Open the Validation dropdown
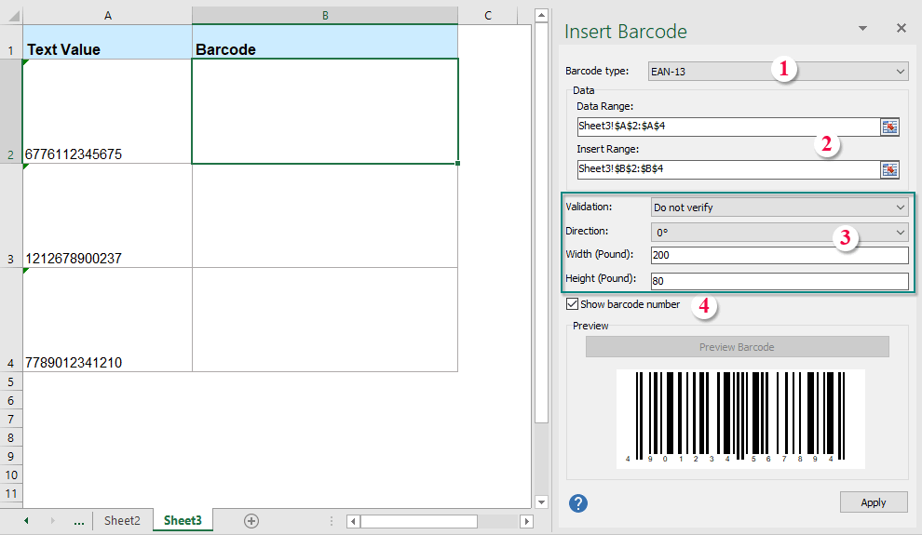922x535 pixels. pos(899,207)
